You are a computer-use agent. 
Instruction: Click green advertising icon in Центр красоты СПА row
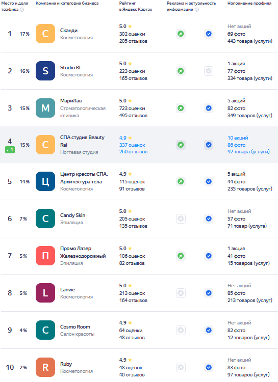181,181
